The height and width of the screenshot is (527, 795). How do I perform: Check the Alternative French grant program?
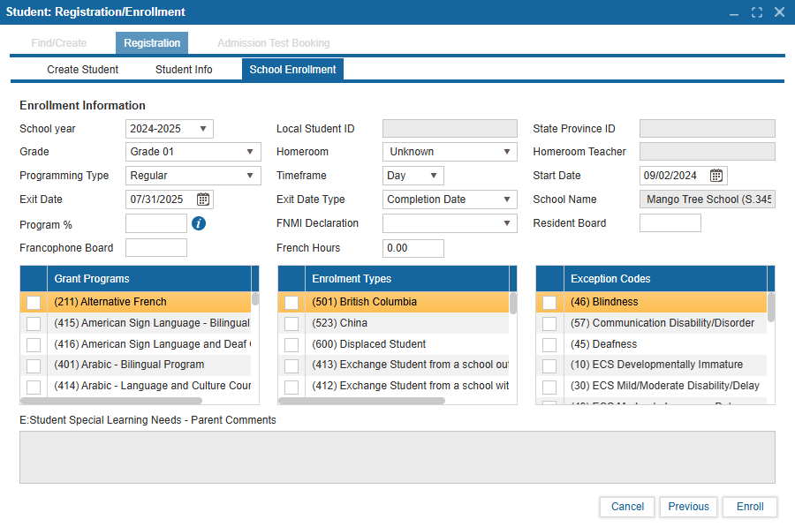(x=34, y=303)
